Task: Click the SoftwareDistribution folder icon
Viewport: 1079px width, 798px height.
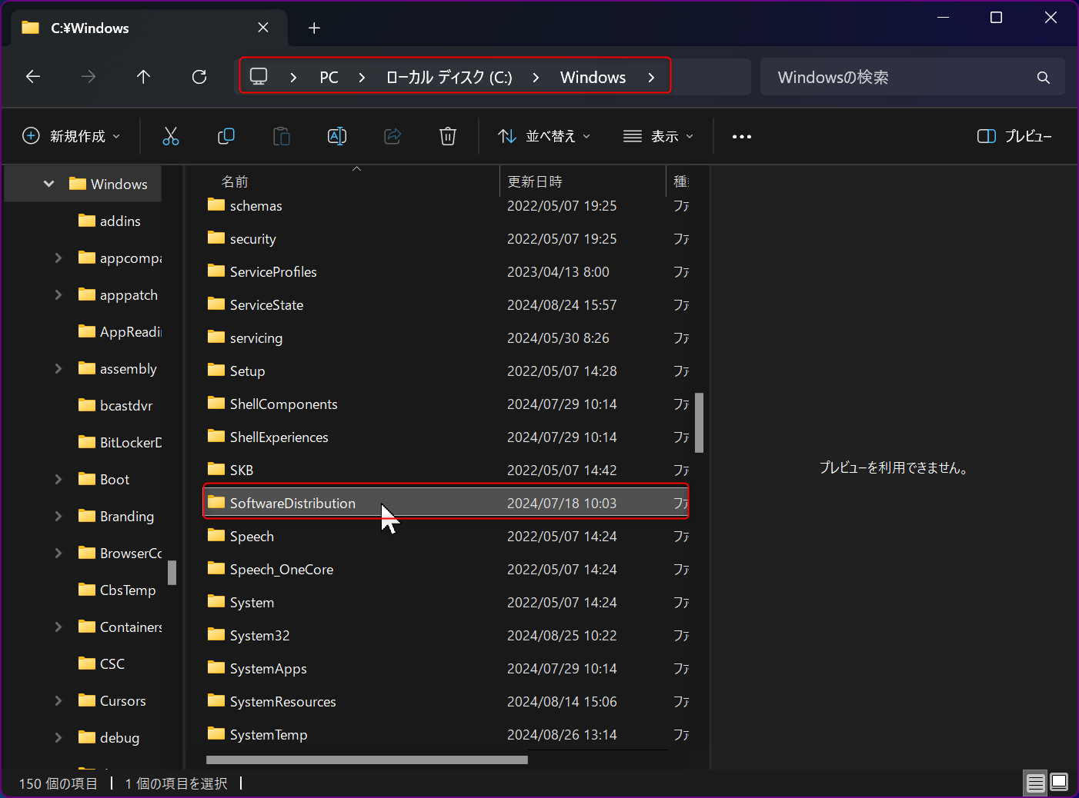Action: coord(216,503)
